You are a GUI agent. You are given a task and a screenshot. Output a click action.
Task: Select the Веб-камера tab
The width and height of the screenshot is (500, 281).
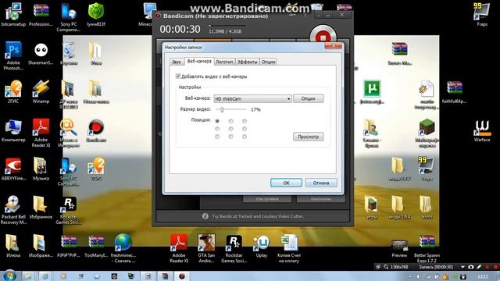tap(199, 61)
